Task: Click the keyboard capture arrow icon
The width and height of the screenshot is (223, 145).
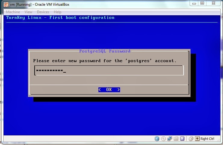Action: click(197, 138)
